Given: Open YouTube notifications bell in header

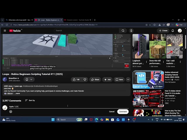Looking at the screenshot, I should coord(173,31).
